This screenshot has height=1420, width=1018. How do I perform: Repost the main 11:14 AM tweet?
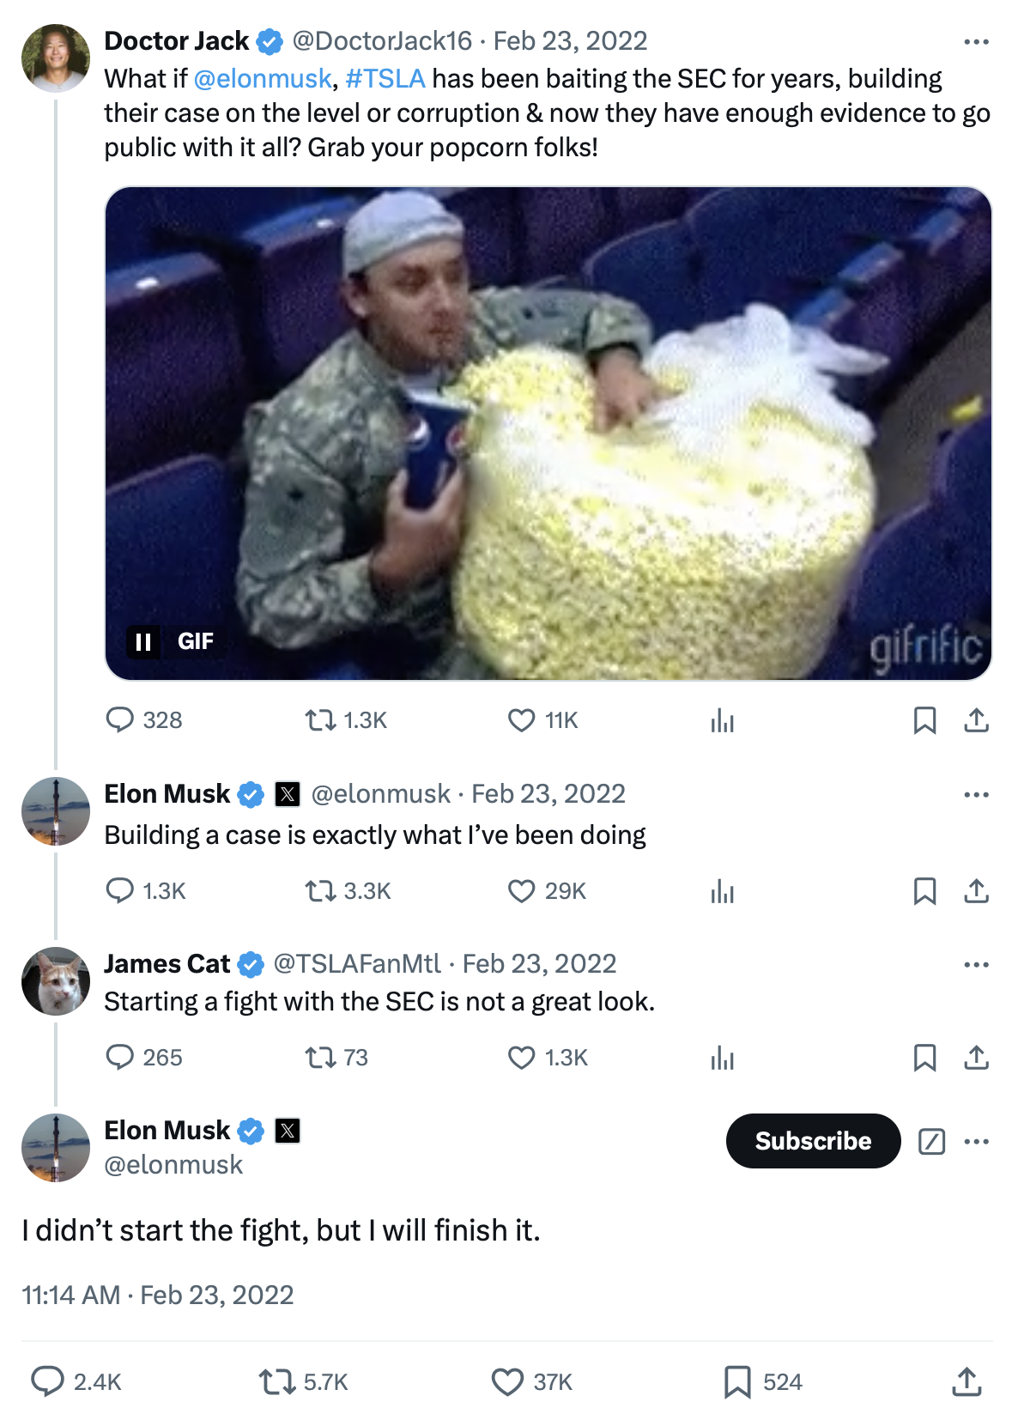277,1381
